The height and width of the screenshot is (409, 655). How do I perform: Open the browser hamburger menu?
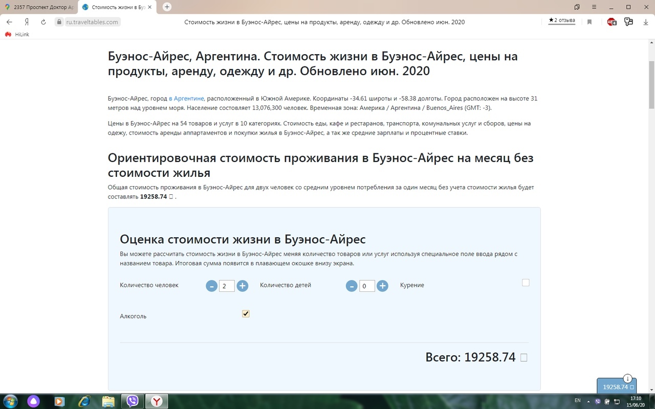[x=594, y=7]
